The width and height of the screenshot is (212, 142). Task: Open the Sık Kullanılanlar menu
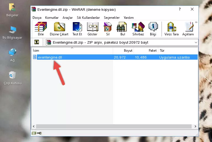pos(88,18)
